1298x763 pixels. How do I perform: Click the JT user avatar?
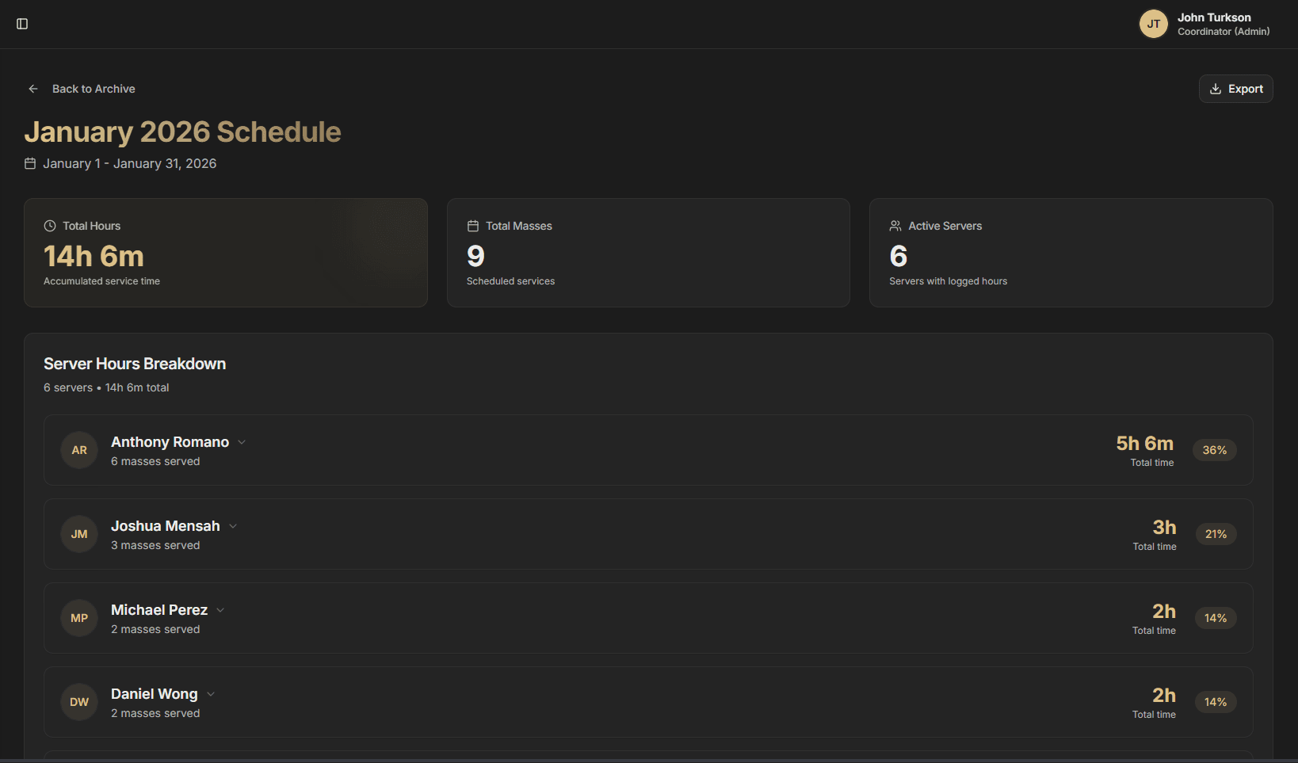[x=1153, y=24]
